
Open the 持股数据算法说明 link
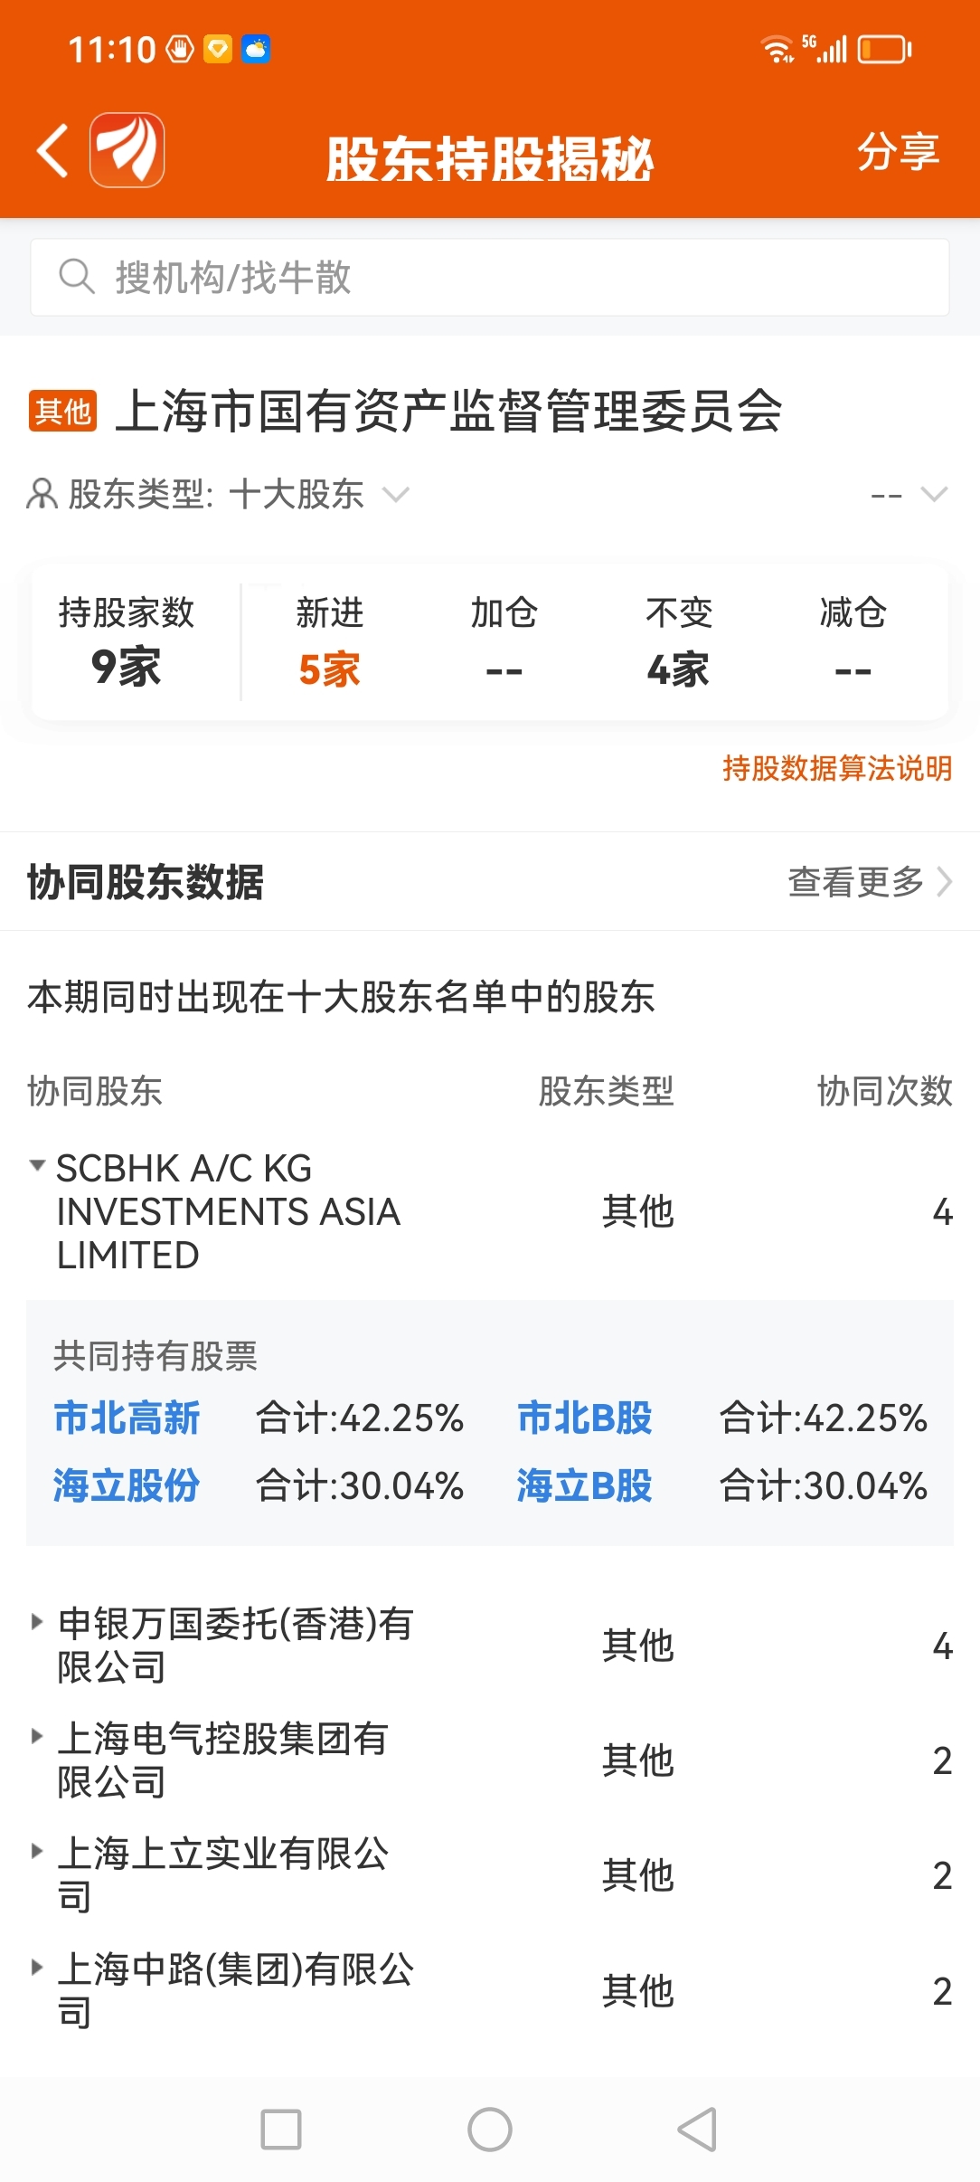tap(837, 768)
